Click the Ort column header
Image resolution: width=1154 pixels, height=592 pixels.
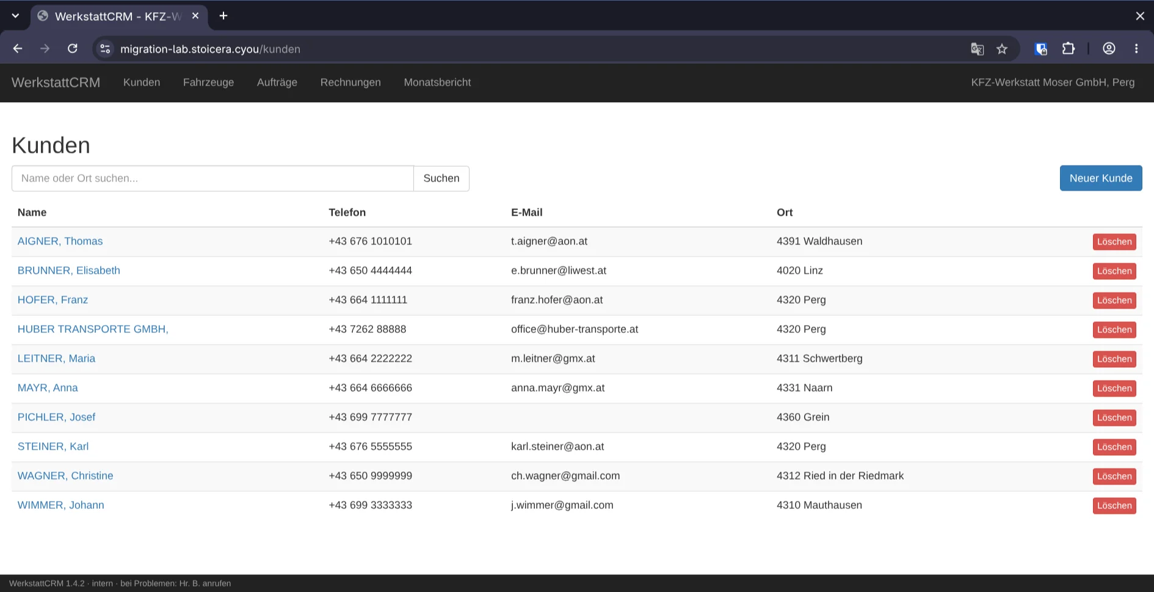[x=785, y=213]
